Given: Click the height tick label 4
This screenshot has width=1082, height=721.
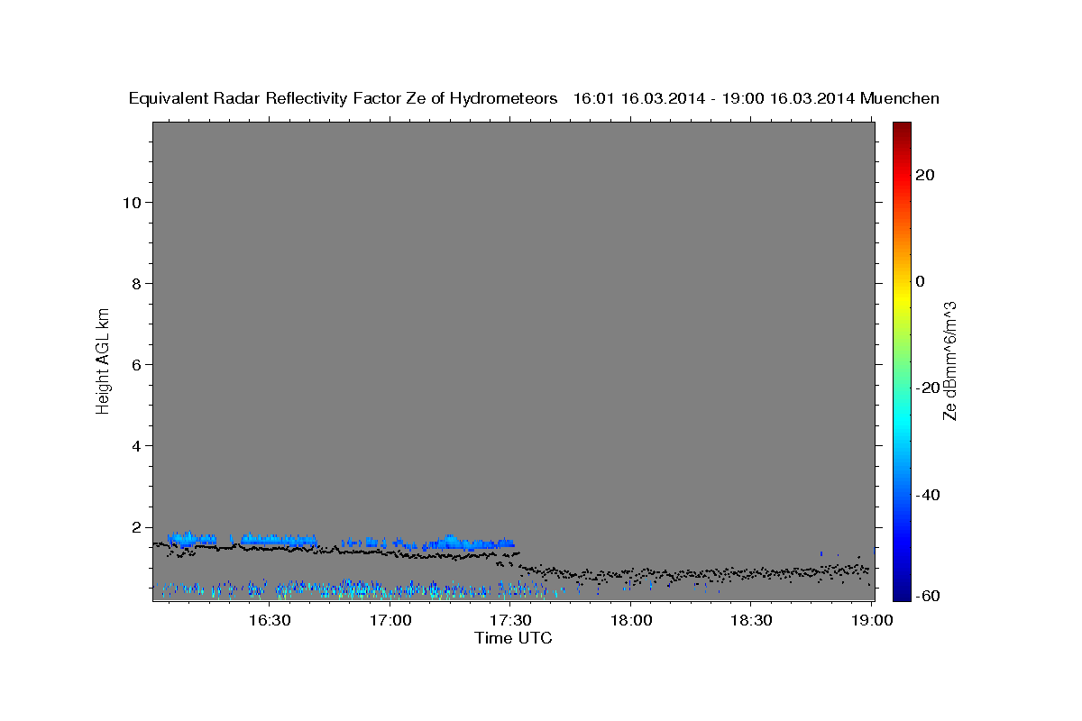Looking at the screenshot, I should [x=137, y=445].
